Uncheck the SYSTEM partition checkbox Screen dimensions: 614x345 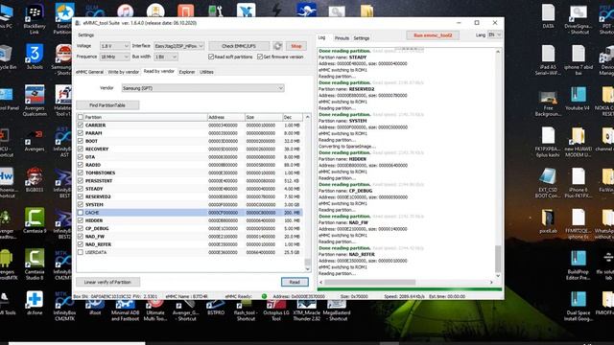(x=81, y=204)
